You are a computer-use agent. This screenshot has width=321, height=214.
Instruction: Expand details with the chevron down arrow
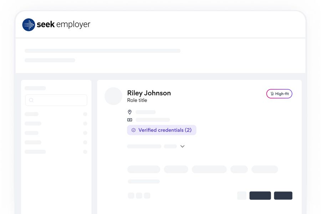tap(182, 146)
